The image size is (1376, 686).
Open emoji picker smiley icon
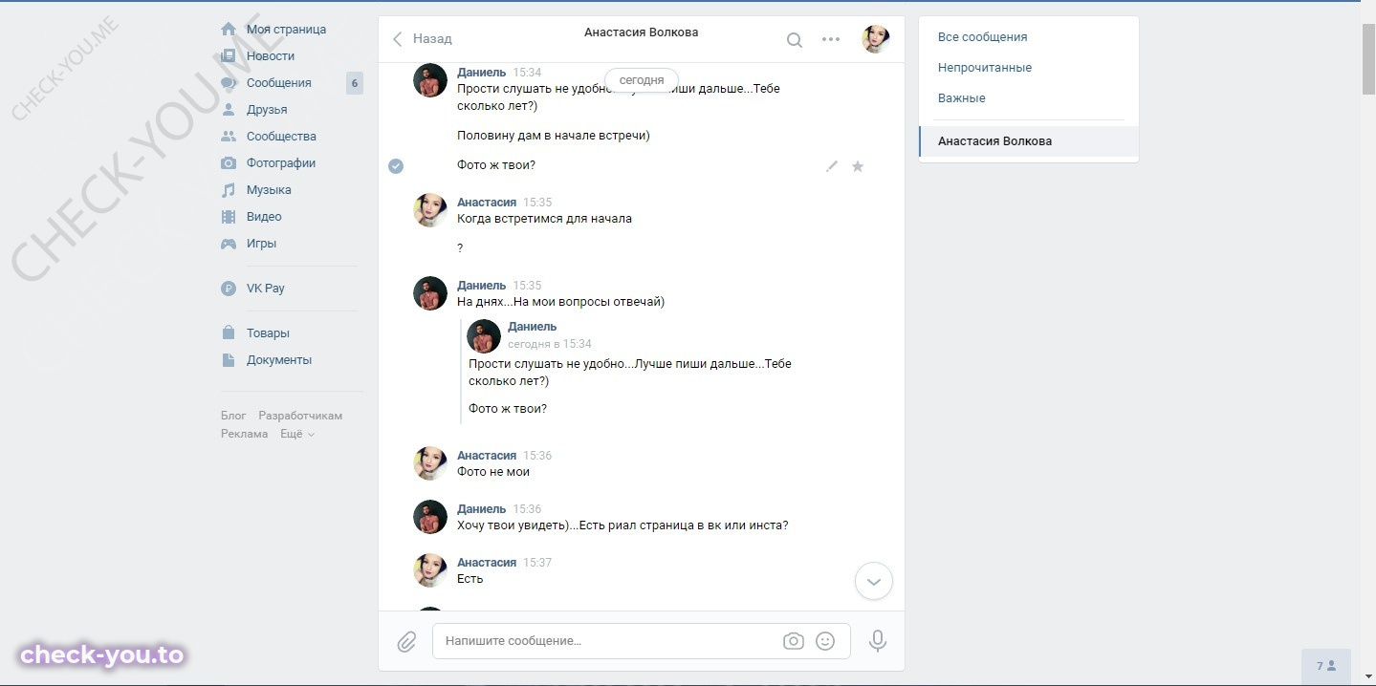pos(825,641)
